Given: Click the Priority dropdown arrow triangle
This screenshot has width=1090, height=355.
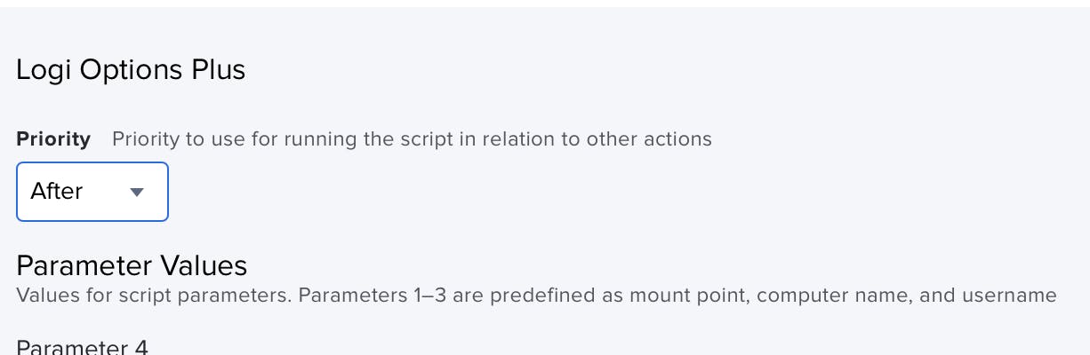Looking at the screenshot, I should pyautogui.click(x=137, y=192).
